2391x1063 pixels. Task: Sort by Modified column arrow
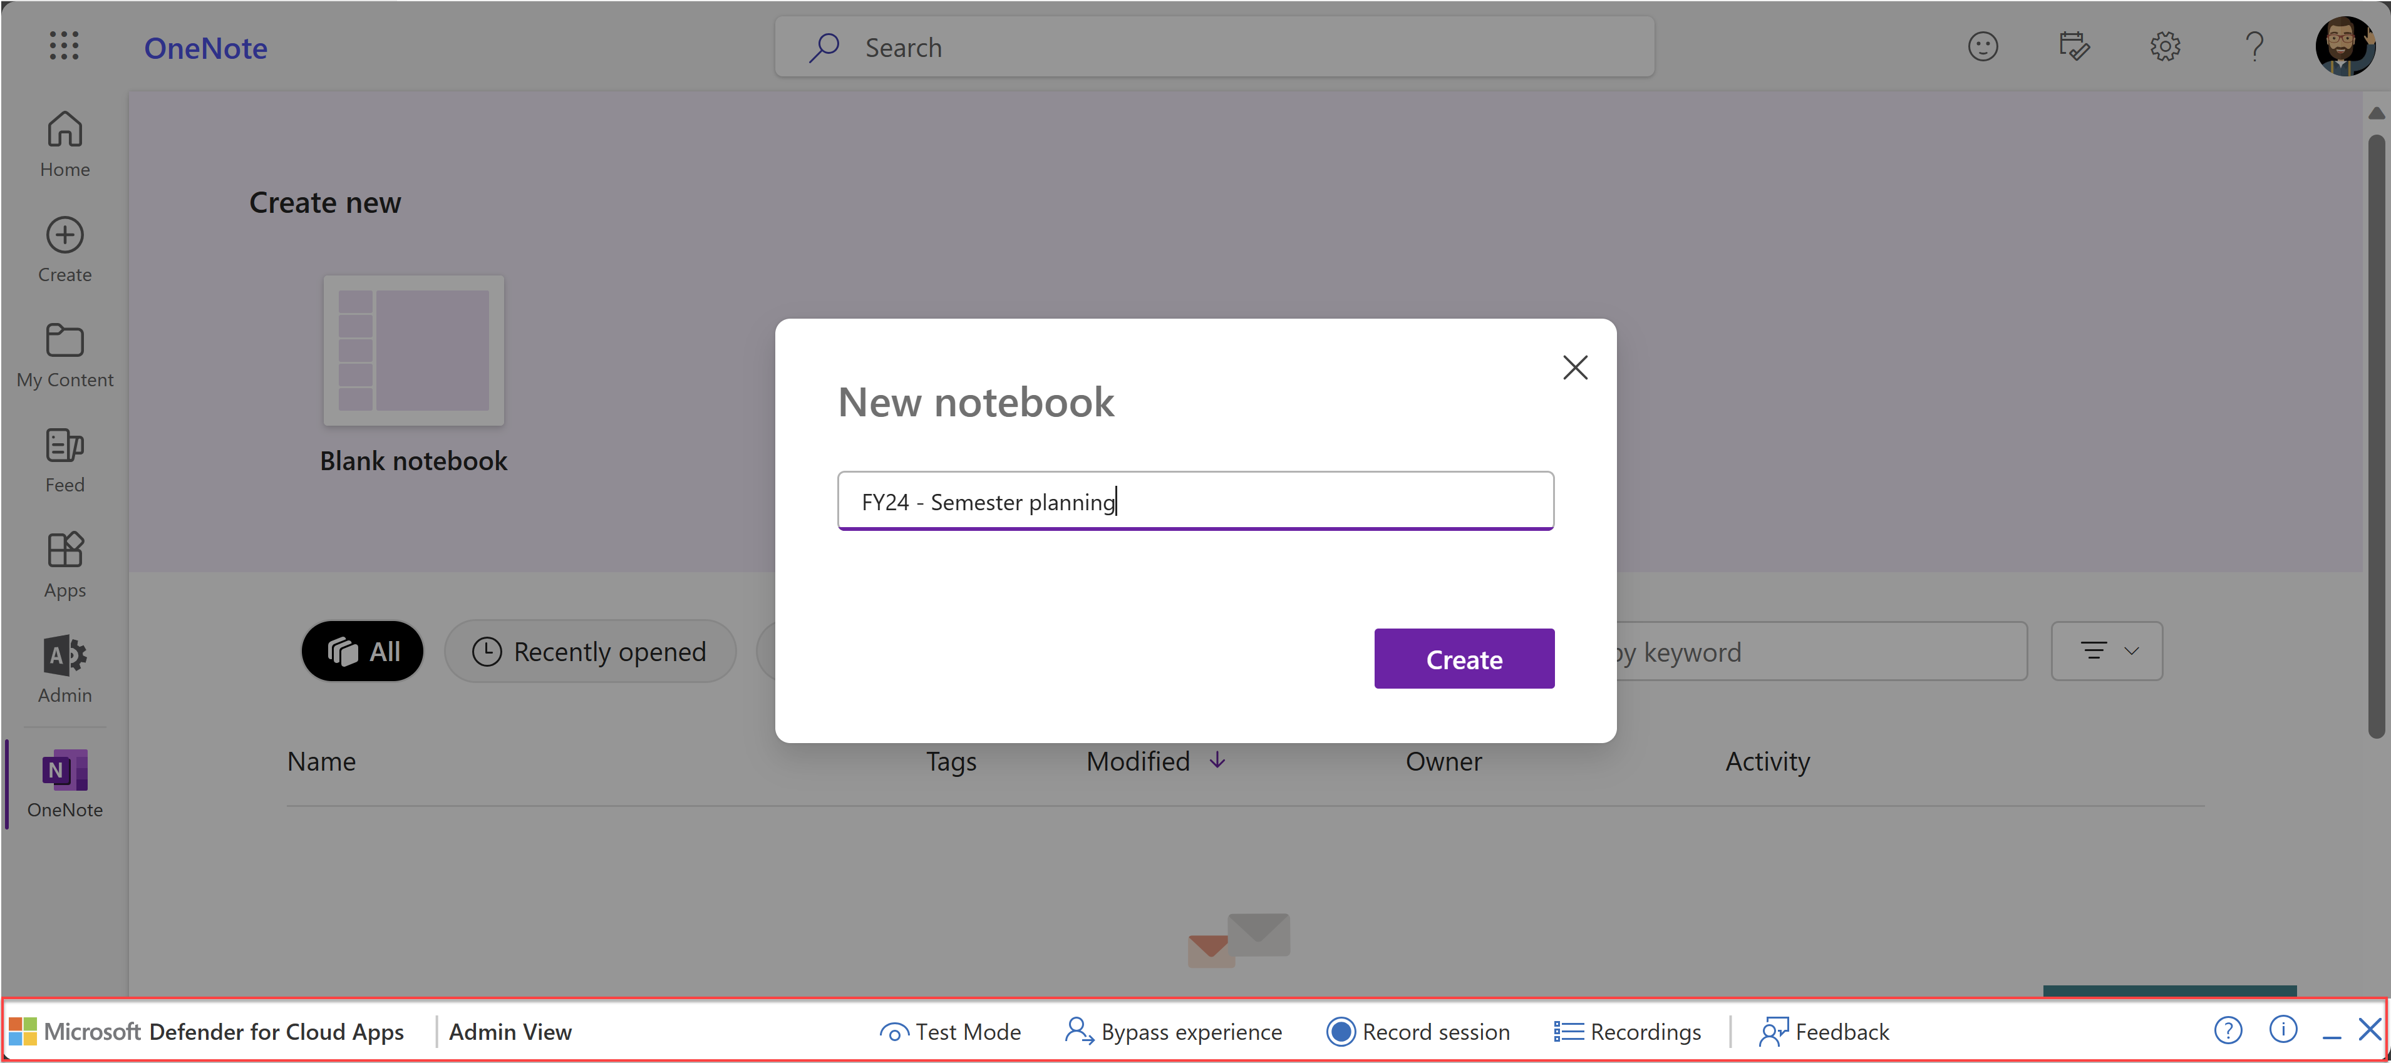click(1217, 761)
